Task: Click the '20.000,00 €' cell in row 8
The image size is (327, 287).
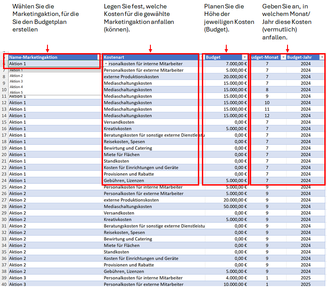Action: (226, 77)
